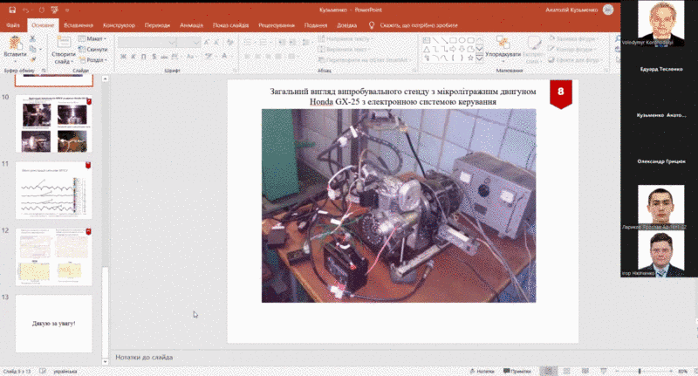Expand the shapes gallery more arrow
Viewport: 698px width, 376px height.
(479, 58)
